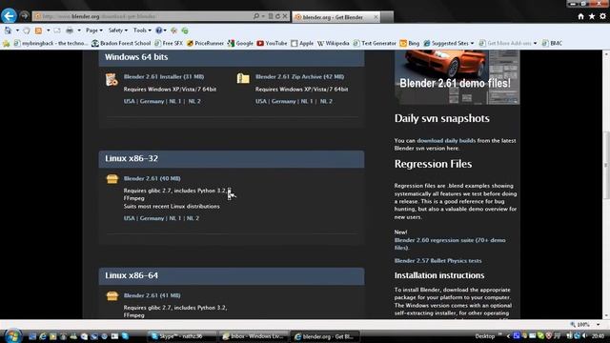This screenshot has width=610, height=343.
Task: Click the green icon after Help
Action: coord(185,30)
